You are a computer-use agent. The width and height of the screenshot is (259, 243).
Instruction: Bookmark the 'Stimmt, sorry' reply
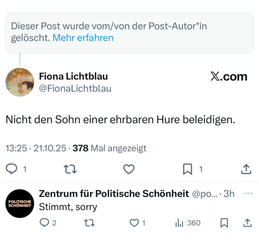pyautogui.click(x=224, y=223)
